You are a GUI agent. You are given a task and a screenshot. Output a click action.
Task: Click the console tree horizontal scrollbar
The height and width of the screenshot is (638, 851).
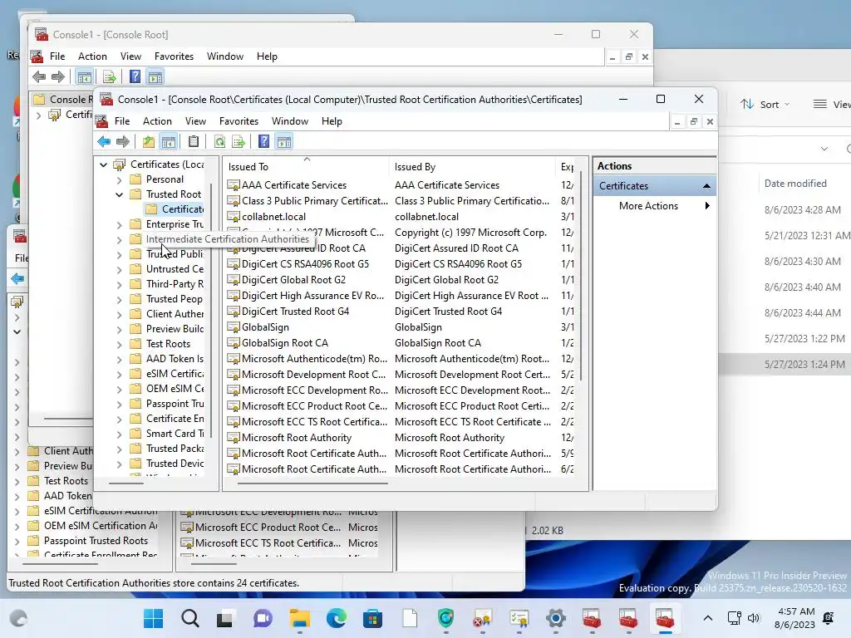click(x=126, y=483)
